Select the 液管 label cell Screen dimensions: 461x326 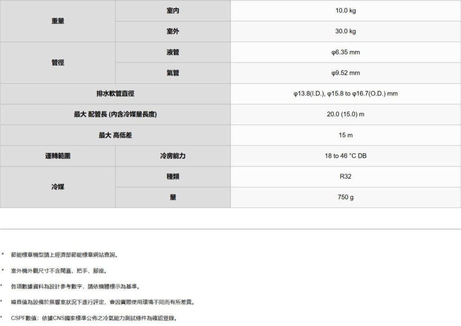[x=173, y=52]
